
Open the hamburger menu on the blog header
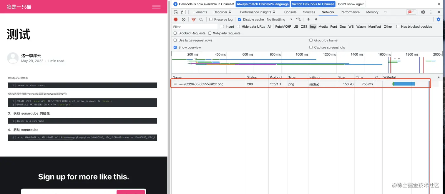click(156, 7)
